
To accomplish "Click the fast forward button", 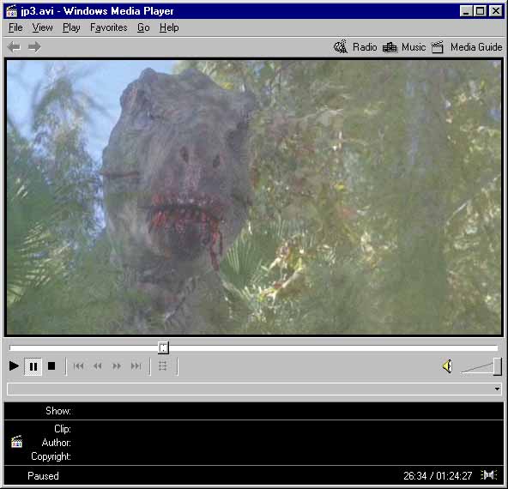I will click(117, 366).
